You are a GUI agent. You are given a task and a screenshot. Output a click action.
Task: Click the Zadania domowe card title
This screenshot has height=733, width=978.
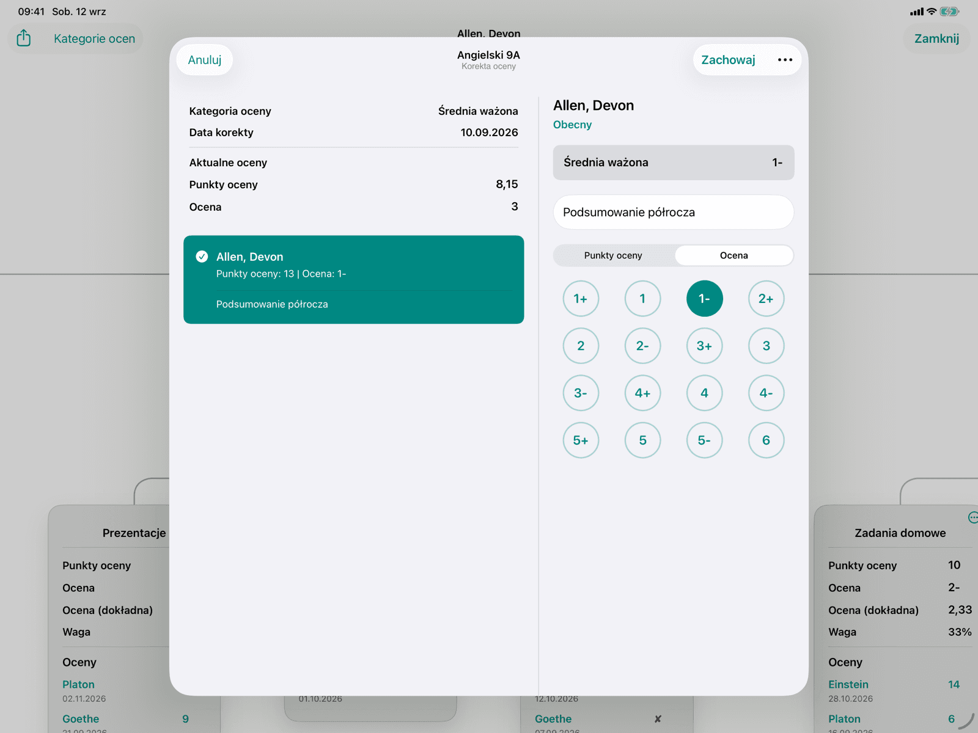click(900, 533)
